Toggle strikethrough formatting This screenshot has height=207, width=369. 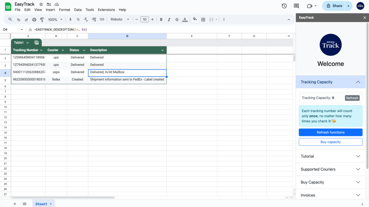pyautogui.click(x=177, y=19)
